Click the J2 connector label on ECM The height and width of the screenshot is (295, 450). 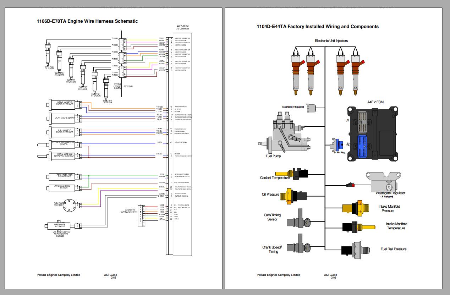coord(348,144)
